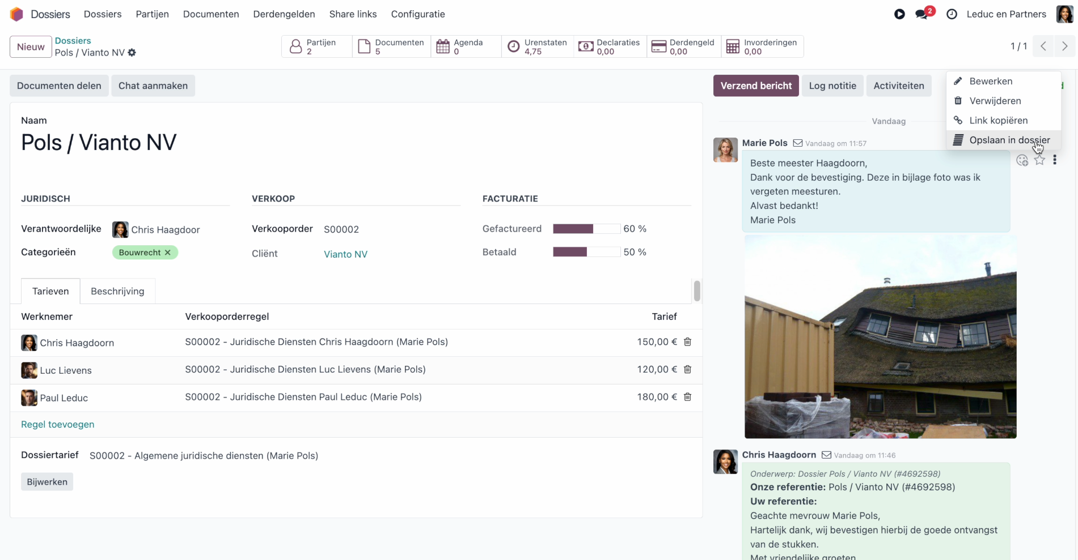This screenshot has height=560, width=1078.
Task: Delete the Chris Haagdoorn tariff row
Action: (x=687, y=342)
